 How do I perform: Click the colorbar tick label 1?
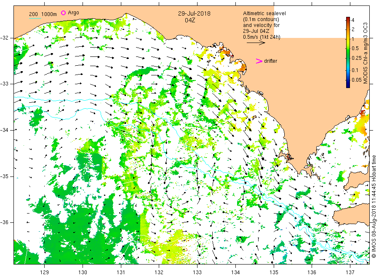tap(353, 39)
